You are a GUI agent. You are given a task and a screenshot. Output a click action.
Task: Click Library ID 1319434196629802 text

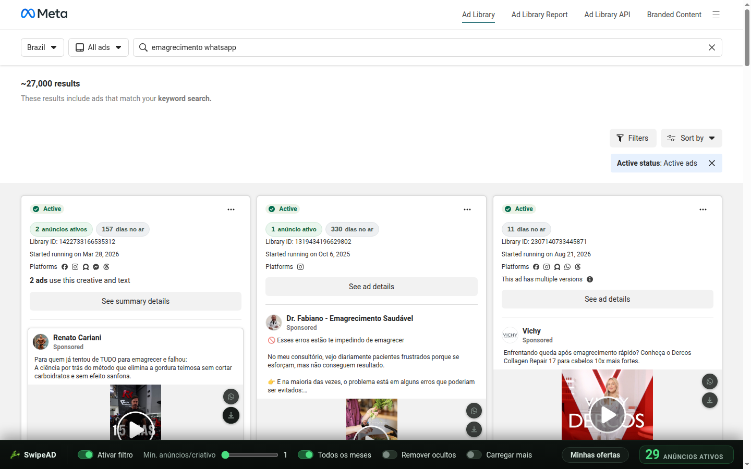tap(308, 242)
